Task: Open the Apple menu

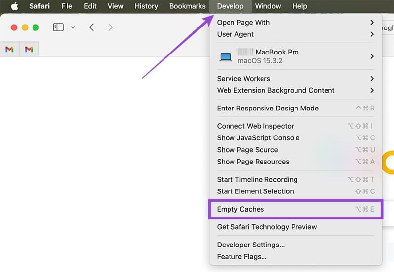Action: (15, 6)
